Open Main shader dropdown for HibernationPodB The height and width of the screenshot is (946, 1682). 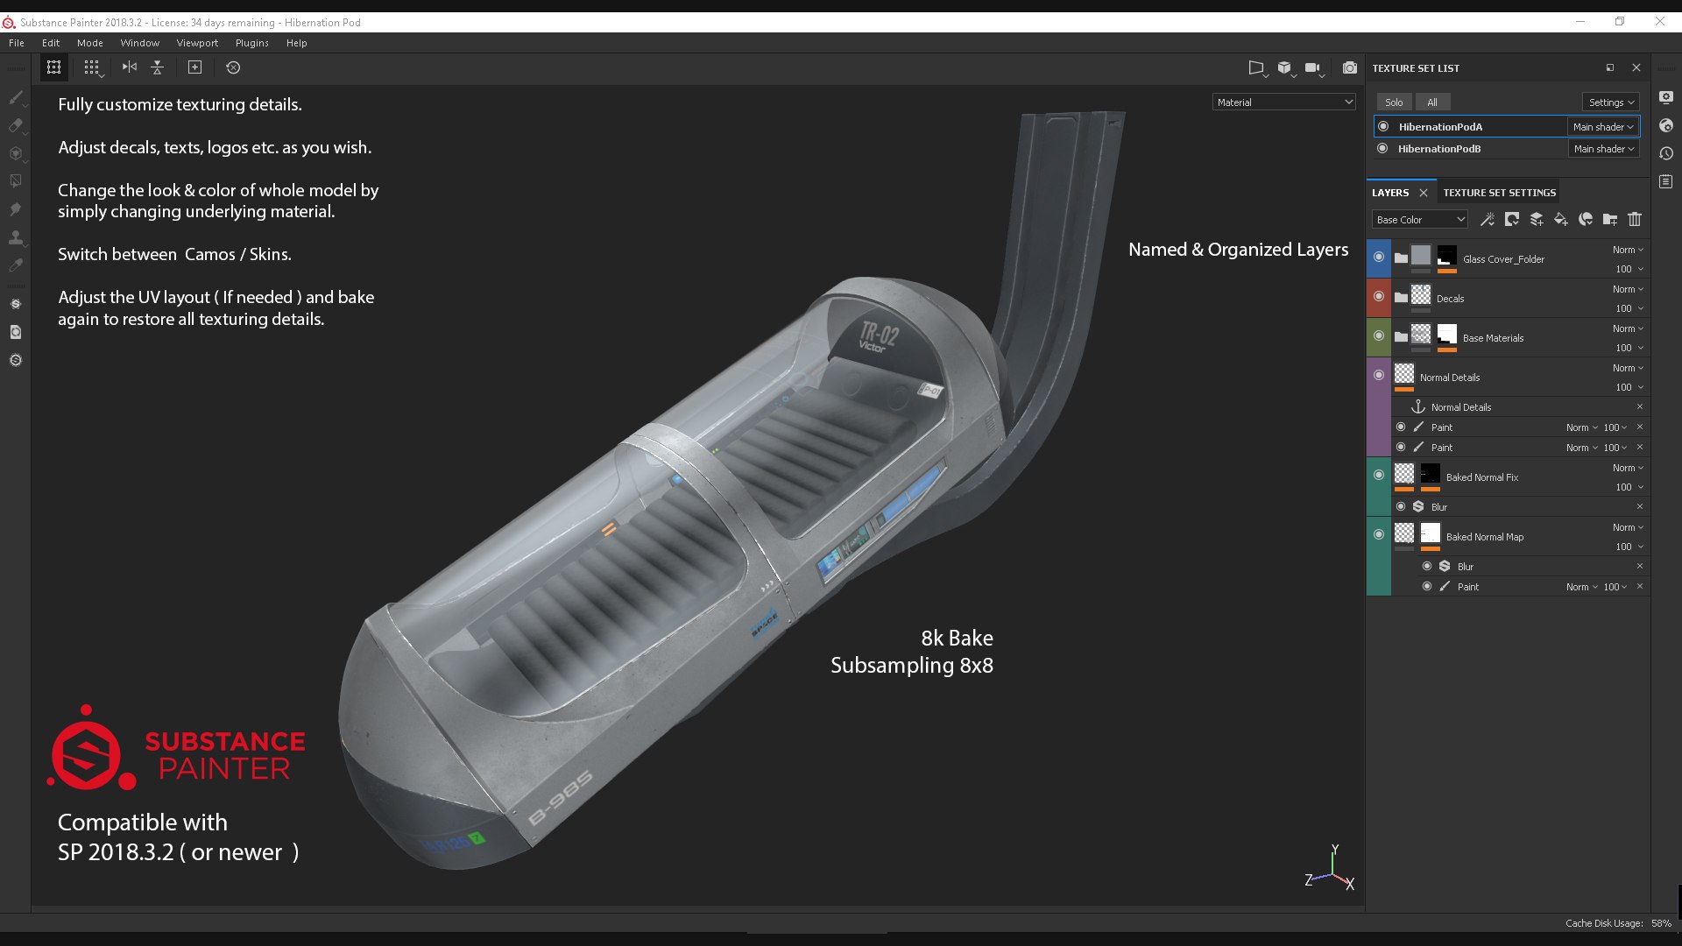coord(1602,149)
